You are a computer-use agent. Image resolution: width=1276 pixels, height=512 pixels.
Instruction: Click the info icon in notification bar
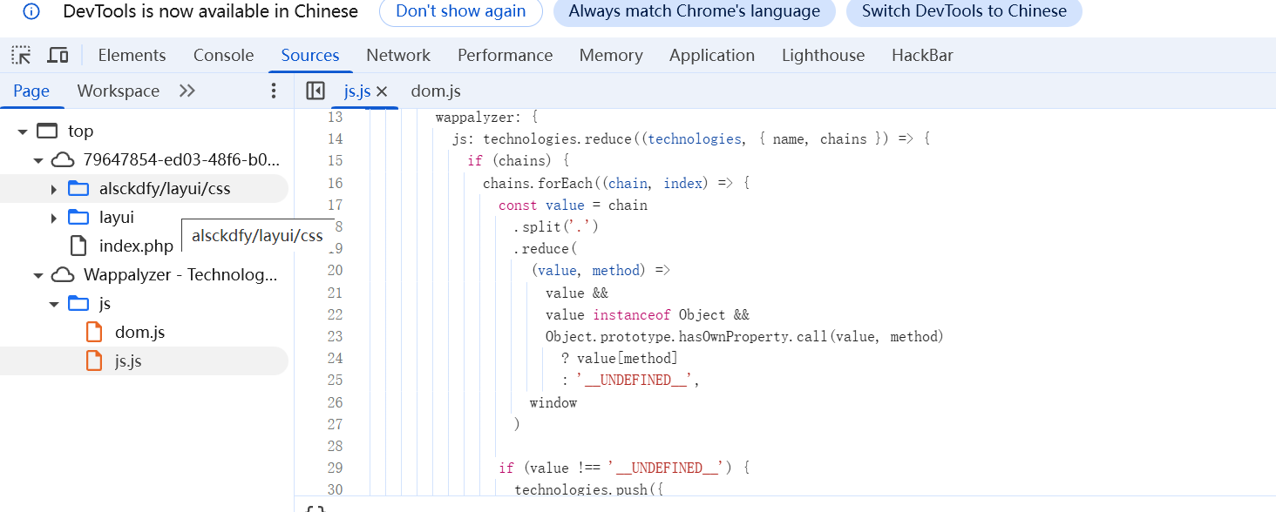click(x=31, y=11)
